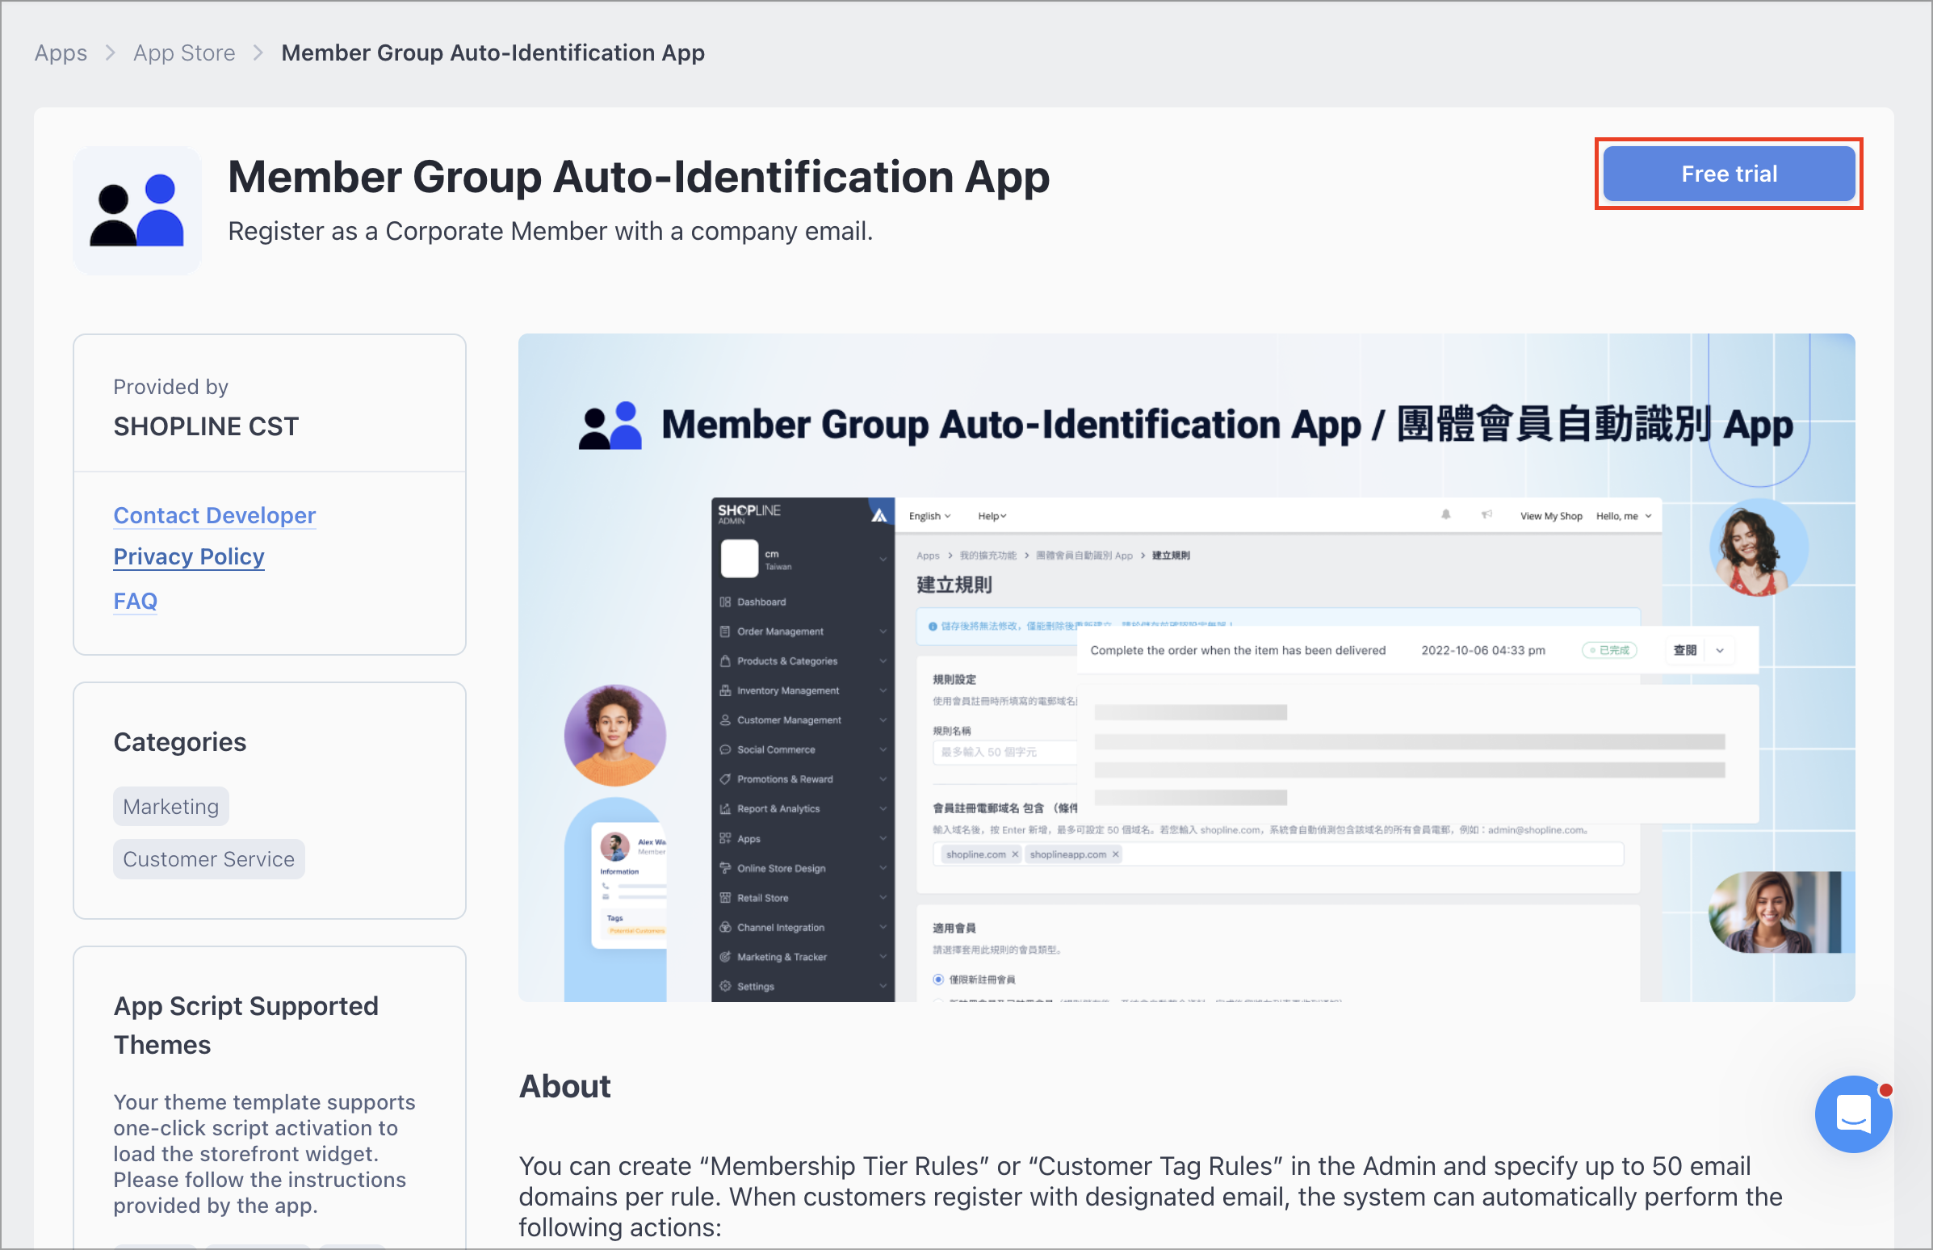Click Apps icon in banner sidebar
The image size is (1933, 1250).
click(x=724, y=838)
